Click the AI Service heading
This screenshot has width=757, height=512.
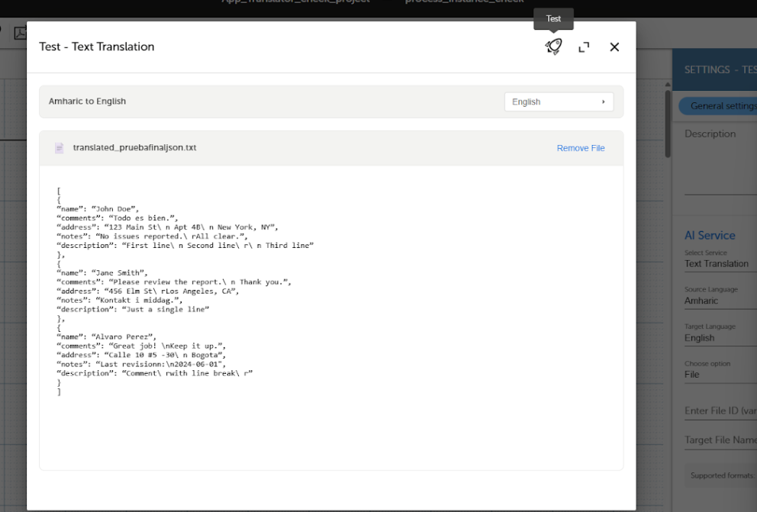coord(710,236)
